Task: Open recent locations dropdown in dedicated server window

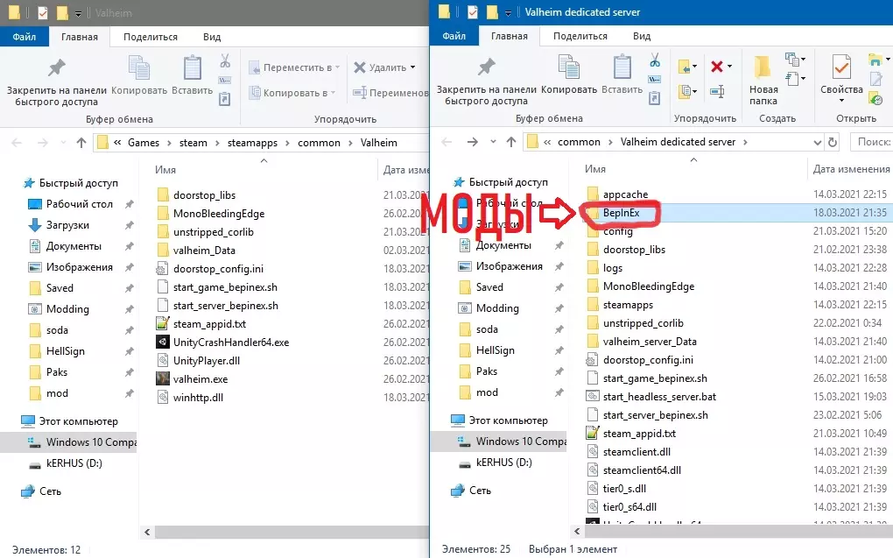Action: 493,142
